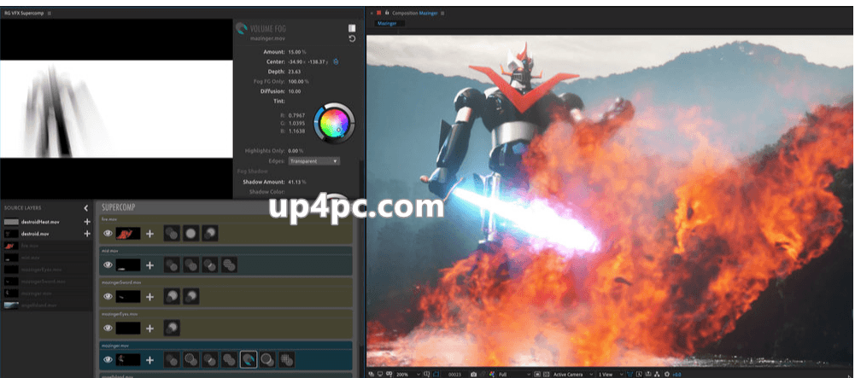Image resolution: width=855 pixels, height=378 pixels.
Task: Click the Amount value 15.00
Action: click(x=296, y=52)
